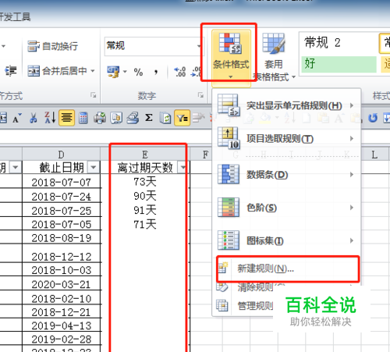Select column F header
This screenshot has width=390, height=352.
click(205, 155)
